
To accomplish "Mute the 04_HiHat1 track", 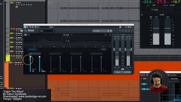I will click(11, 38).
